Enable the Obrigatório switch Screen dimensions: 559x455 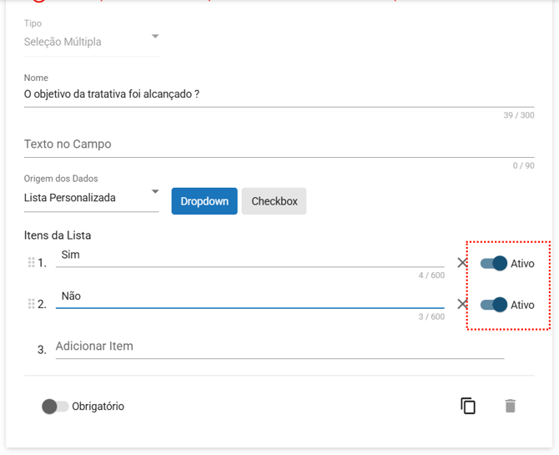[55, 407]
